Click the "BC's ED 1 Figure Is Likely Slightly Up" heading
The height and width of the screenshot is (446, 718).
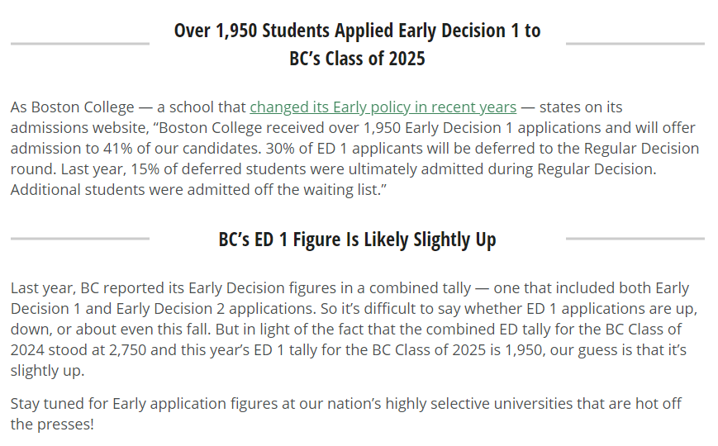[x=357, y=240]
